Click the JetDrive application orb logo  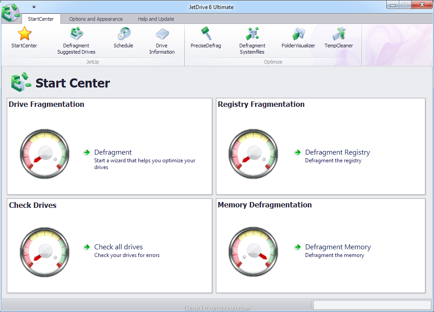[x=10, y=12]
